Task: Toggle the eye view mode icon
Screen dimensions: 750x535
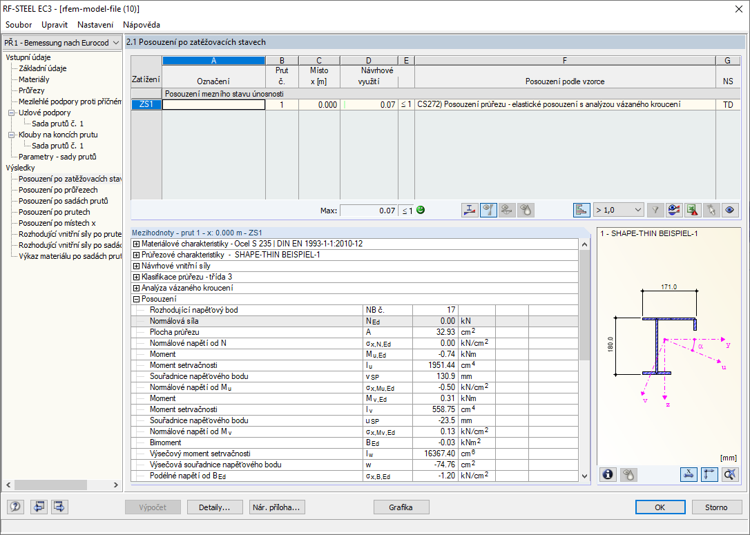Action: [x=730, y=210]
